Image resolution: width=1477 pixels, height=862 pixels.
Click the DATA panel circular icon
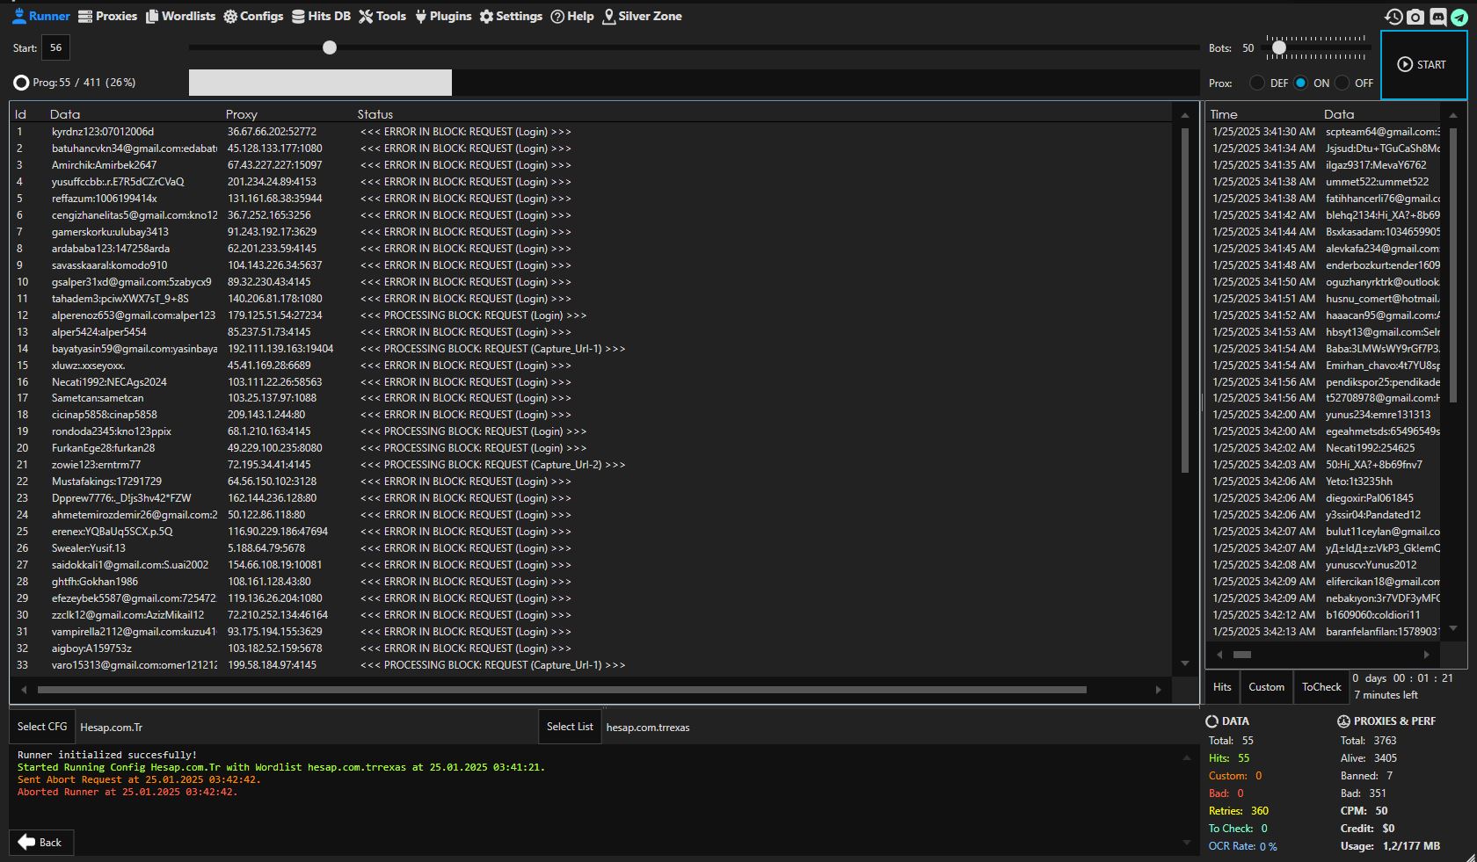(x=1211, y=721)
